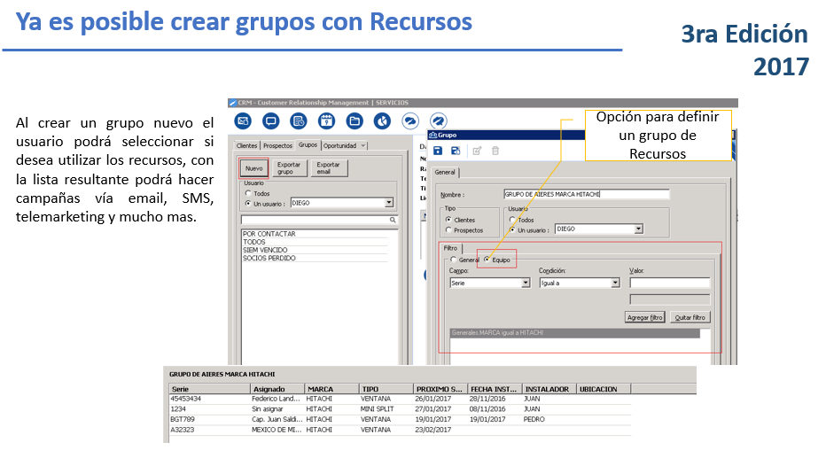Select the General tab in Grupo window

click(445, 172)
